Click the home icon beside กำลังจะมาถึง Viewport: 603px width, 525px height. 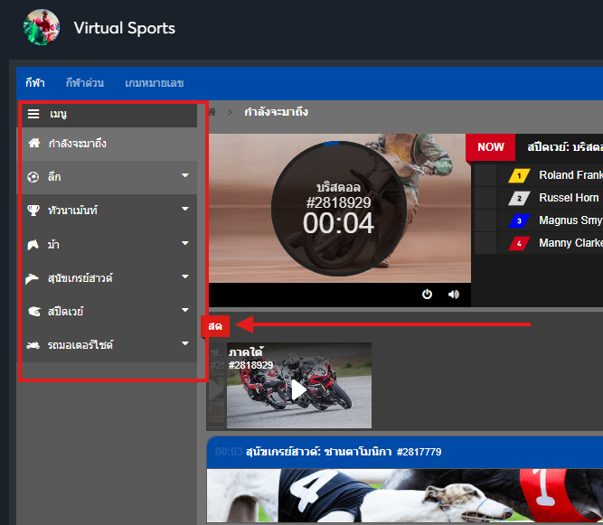coord(33,143)
